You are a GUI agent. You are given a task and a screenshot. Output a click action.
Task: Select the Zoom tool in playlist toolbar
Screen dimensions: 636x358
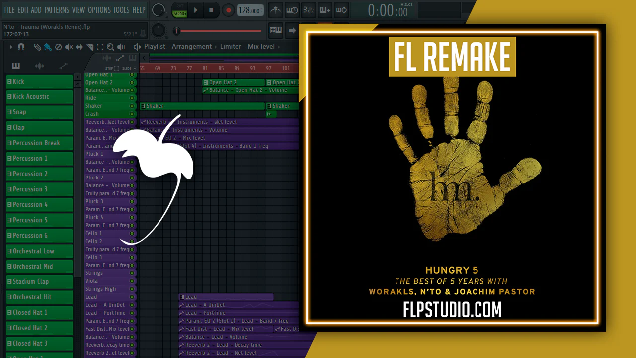110,47
